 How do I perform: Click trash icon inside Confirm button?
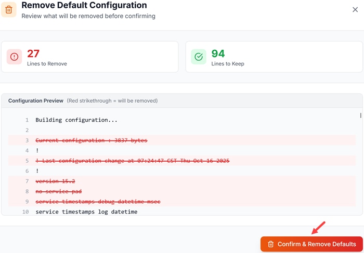pyautogui.click(x=270, y=244)
